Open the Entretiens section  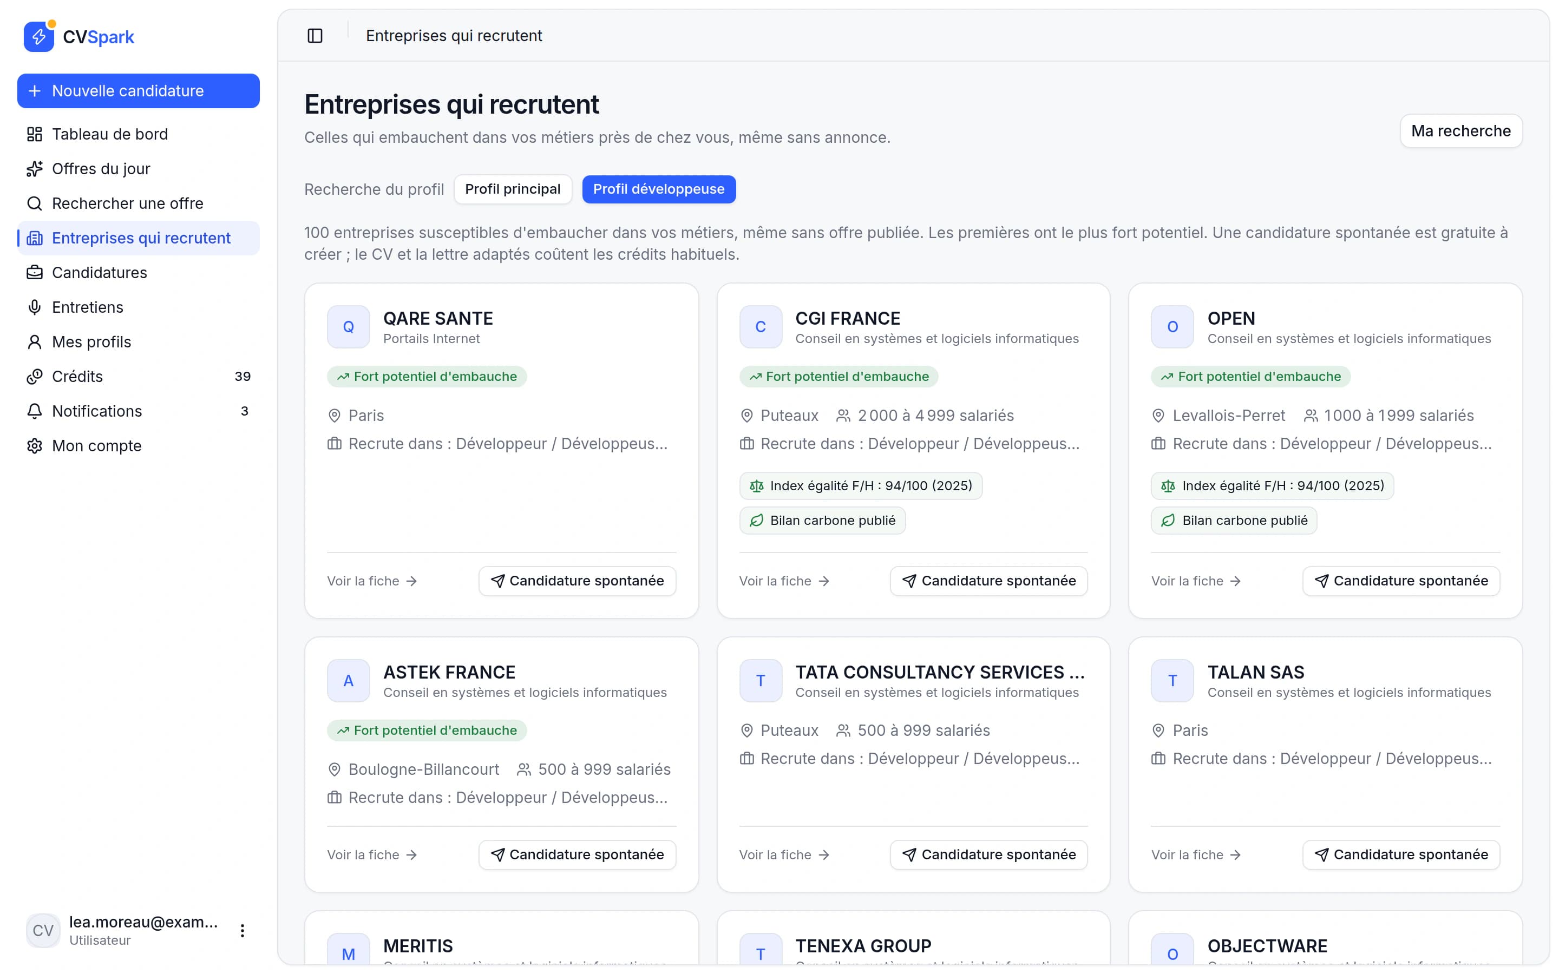tap(139, 307)
